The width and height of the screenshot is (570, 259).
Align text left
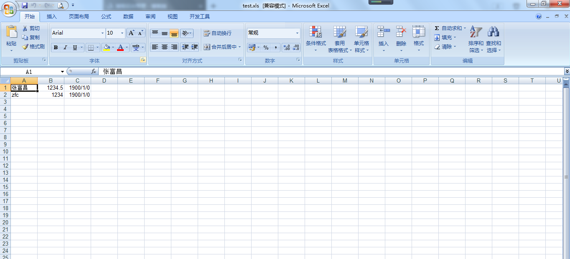tap(155, 47)
